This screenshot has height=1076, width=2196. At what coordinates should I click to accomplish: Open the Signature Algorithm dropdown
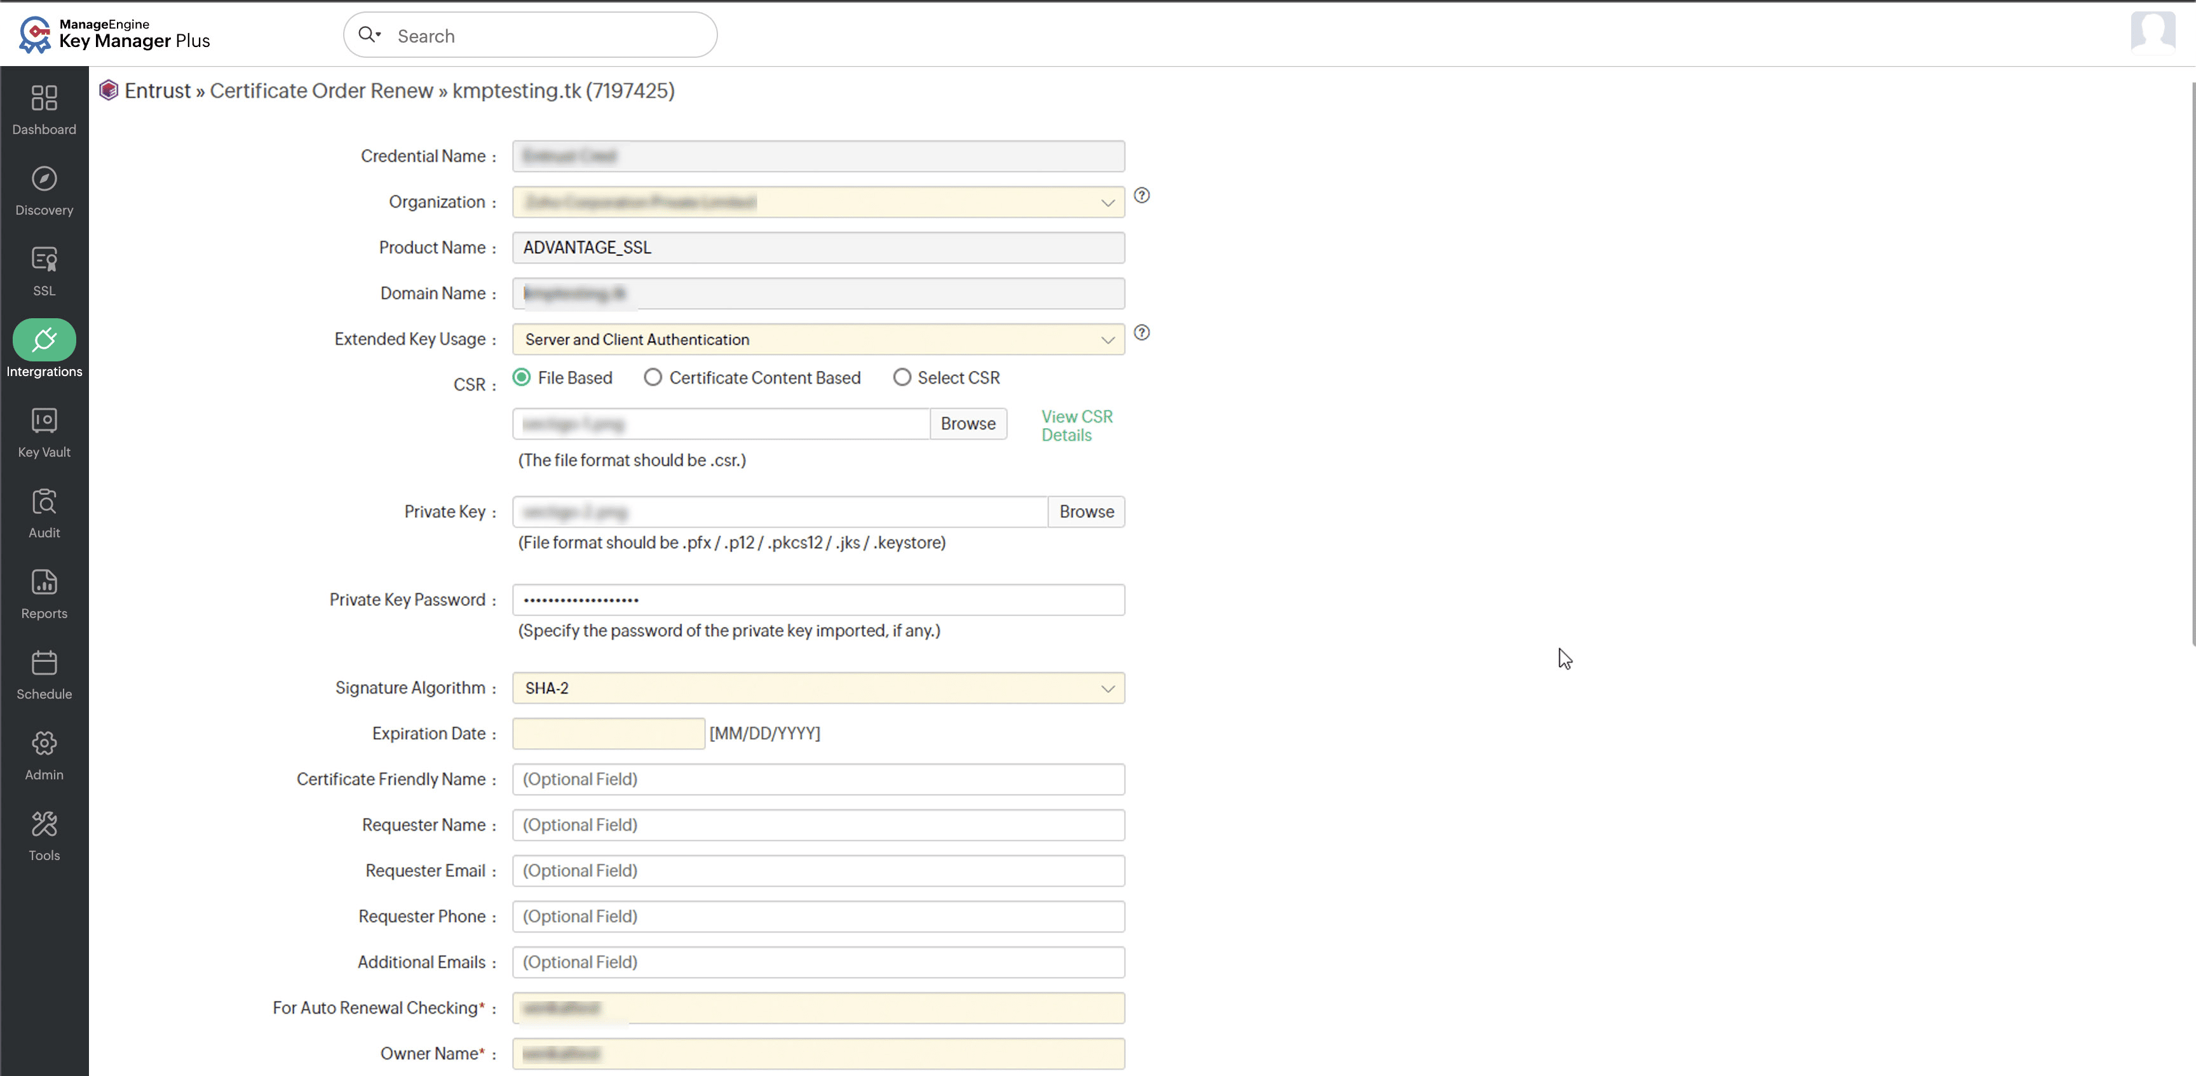pos(818,689)
